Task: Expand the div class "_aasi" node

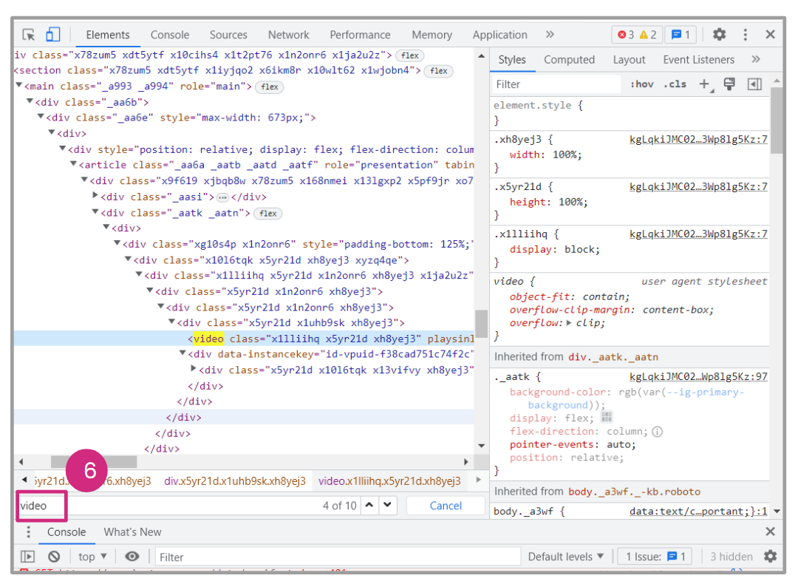Action: (x=95, y=197)
